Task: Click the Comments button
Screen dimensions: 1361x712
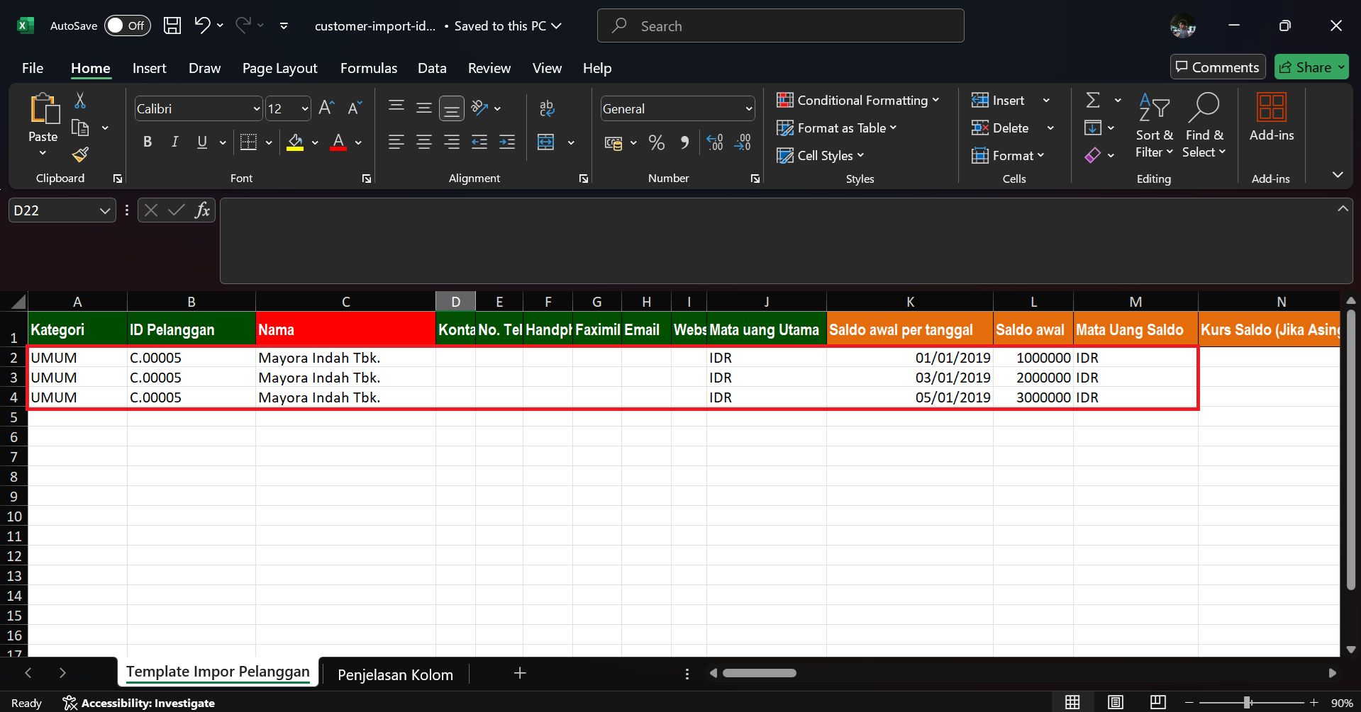Action: click(1217, 67)
